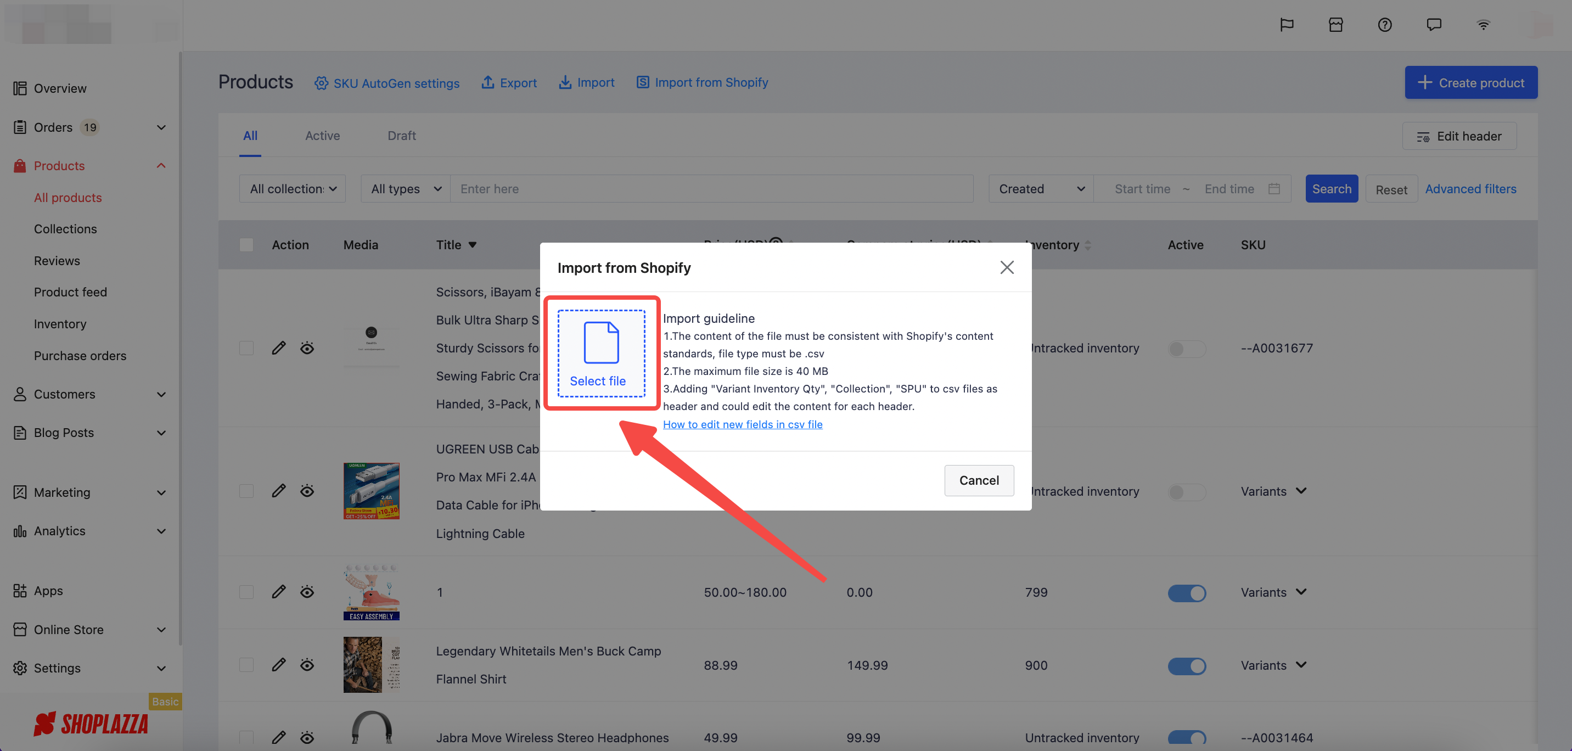Click the pencil edit icon for Scissors product

pyautogui.click(x=279, y=348)
